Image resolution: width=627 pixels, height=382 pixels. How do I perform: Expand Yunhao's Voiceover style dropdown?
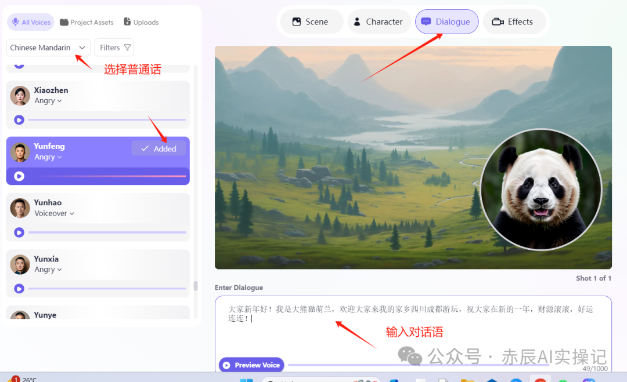pos(55,213)
